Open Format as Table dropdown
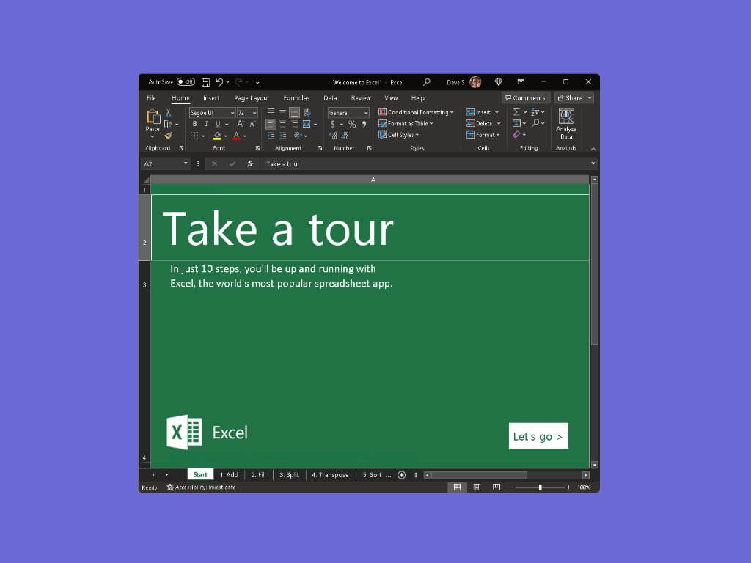751x563 pixels. click(406, 123)
